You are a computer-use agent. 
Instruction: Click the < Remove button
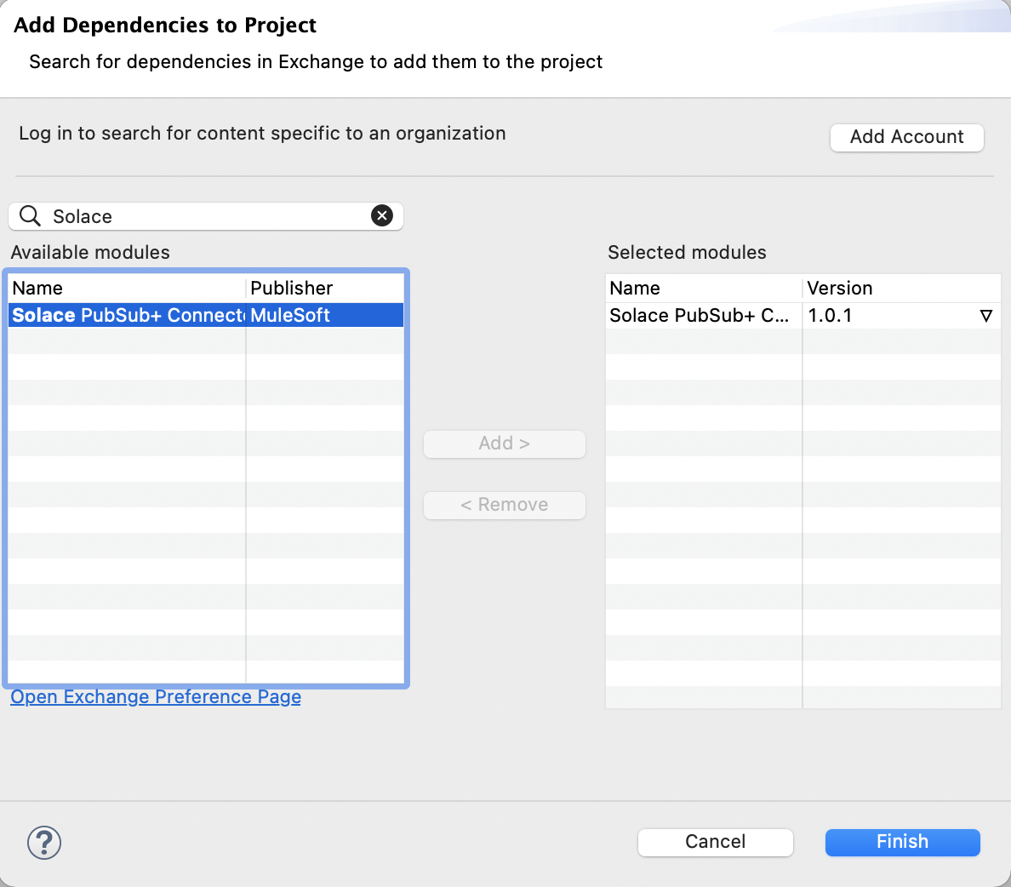[504, 505]
